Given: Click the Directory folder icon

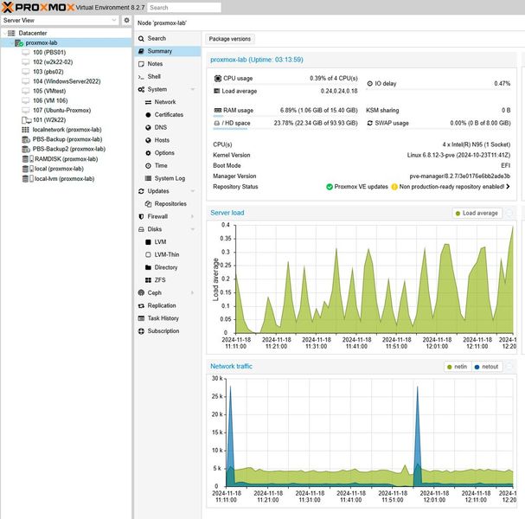Looking at the screenshot, I should click(x=148, y=267).
